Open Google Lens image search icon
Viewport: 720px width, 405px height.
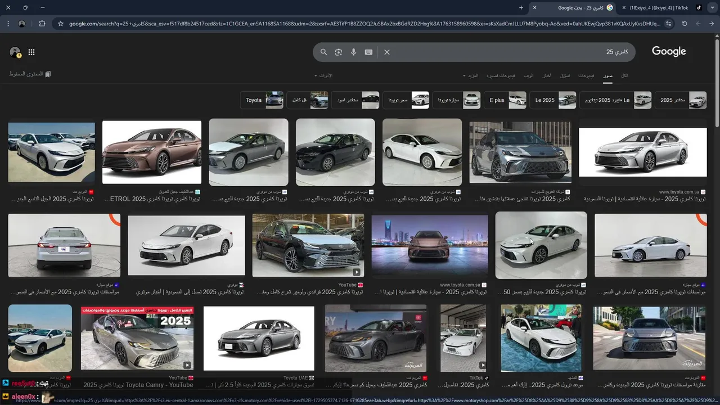(x=339, y=52)
